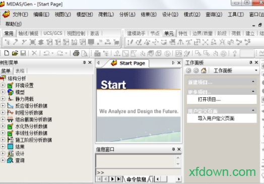Click the Undo arrow icon
The height and width of the screenshot is (184, 264).
[46, 53]
